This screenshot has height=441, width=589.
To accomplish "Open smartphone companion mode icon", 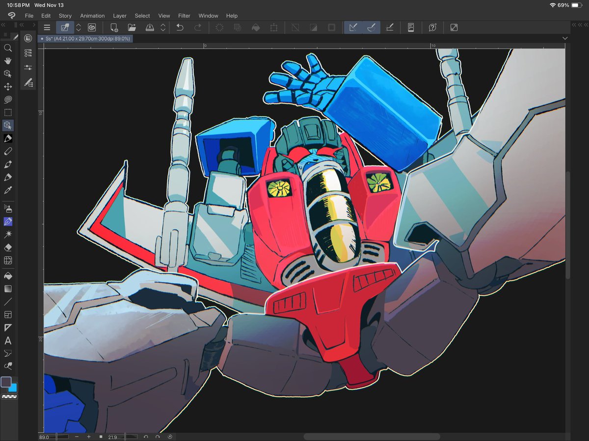I will pyautogui.click(x=411, y=27).
